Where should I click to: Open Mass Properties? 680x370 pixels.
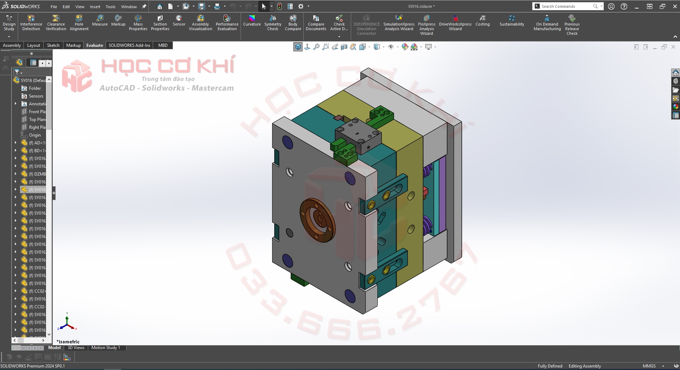click(138, 23)
